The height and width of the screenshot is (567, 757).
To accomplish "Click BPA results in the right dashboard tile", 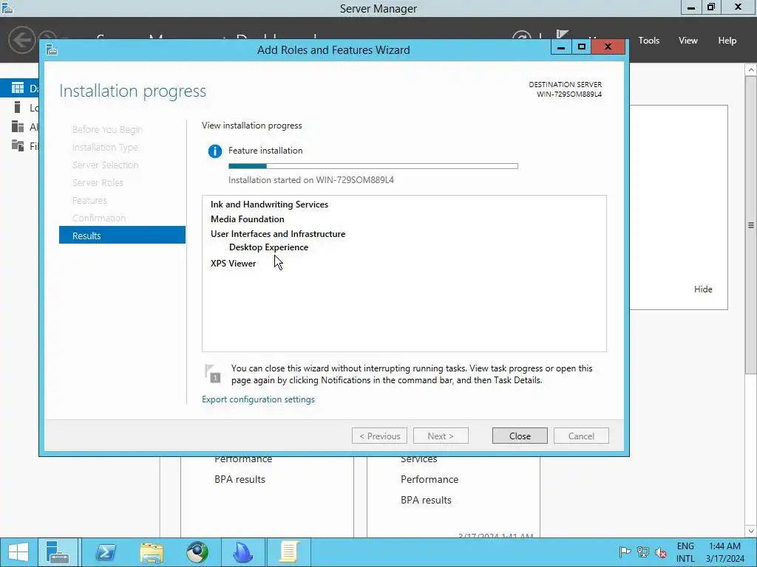I will (x=427, y=500).
